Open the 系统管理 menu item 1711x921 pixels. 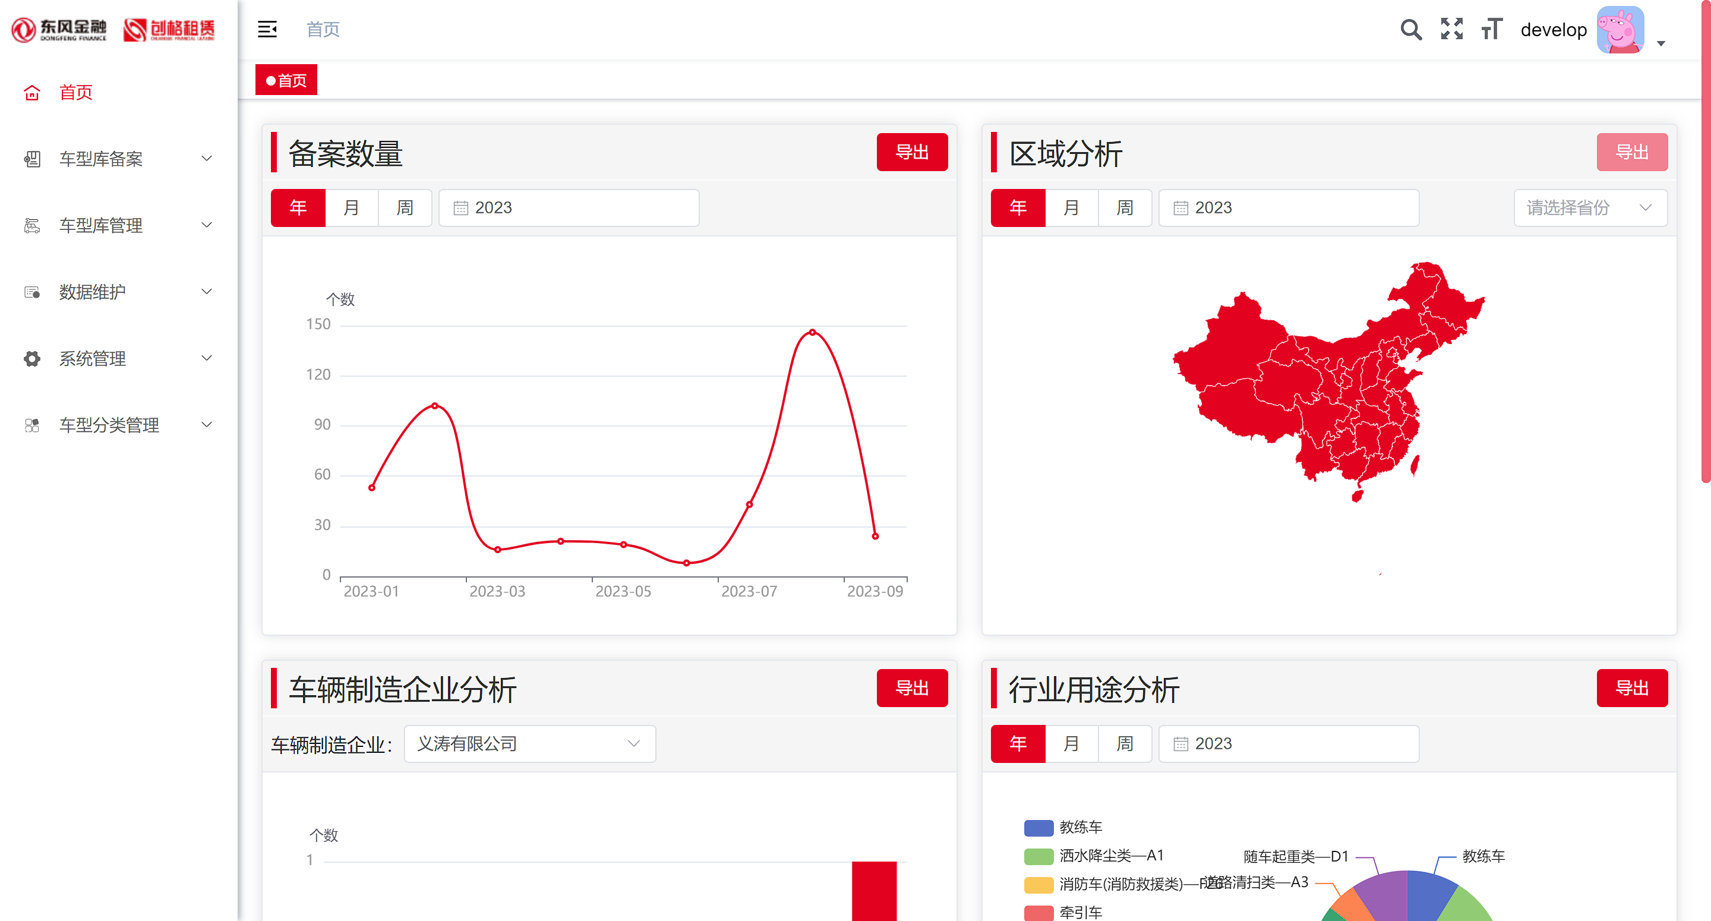(119, 359)
